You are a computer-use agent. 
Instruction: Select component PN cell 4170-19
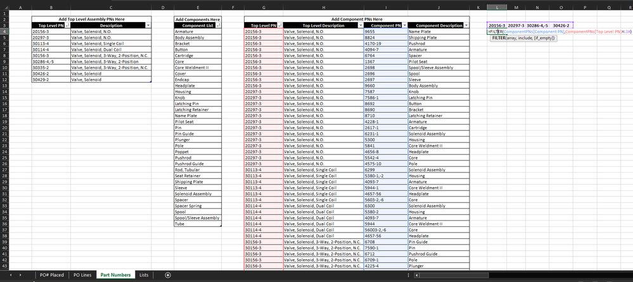(385, 44)
